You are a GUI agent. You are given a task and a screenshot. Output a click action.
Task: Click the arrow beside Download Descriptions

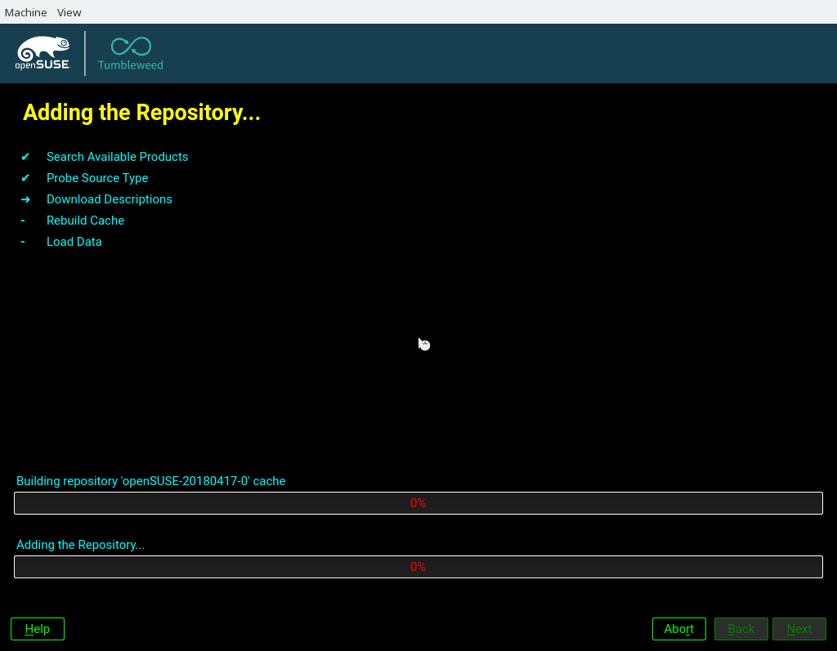click(x=25, y=199)
